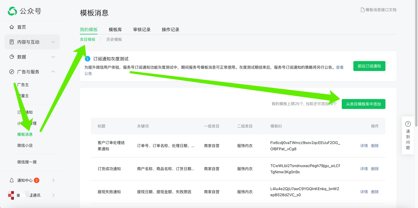The height and width of the screenshot is (208, 418).
Task: Switch to the 模板库 tab
Action: [115, 30]
